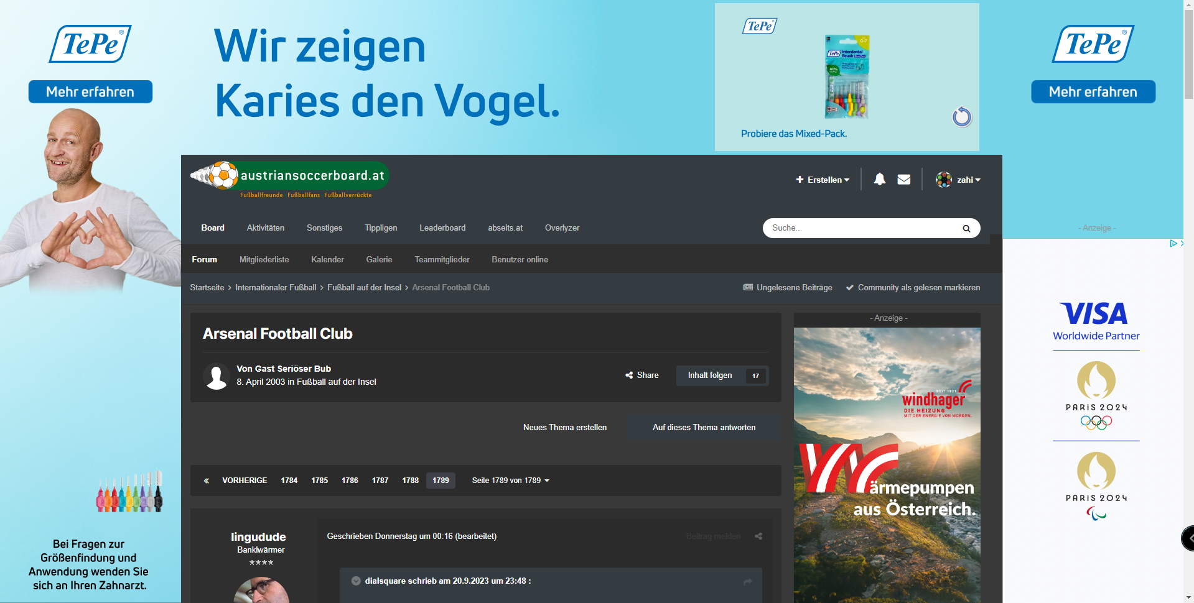Open Ungelesene Beiträge
The width and height of the screenshot is (1194, 603).
pos(788,288)
